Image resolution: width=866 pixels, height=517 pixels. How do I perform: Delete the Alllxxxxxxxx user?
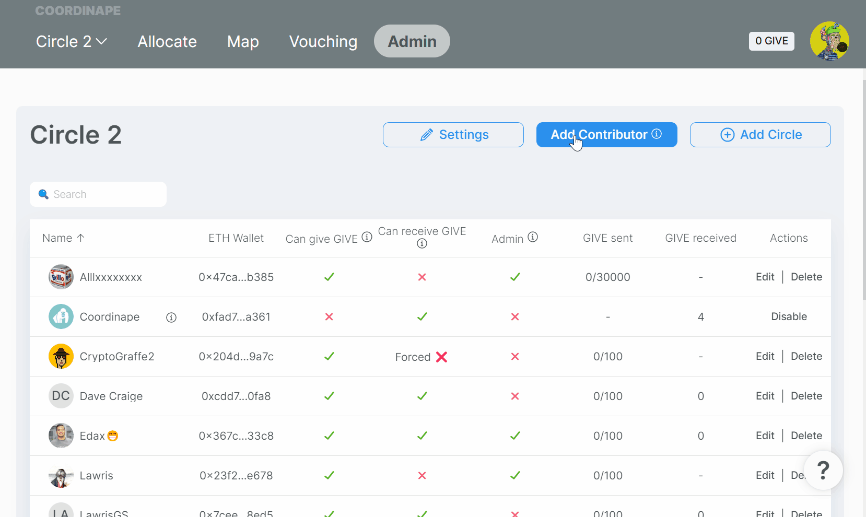(x=806, y=277)
